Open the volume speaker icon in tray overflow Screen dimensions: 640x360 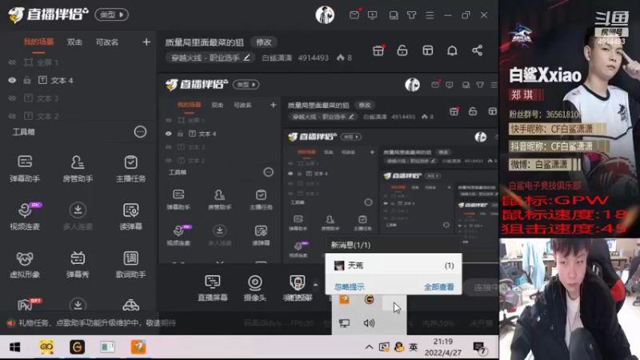tap(369, 323)
